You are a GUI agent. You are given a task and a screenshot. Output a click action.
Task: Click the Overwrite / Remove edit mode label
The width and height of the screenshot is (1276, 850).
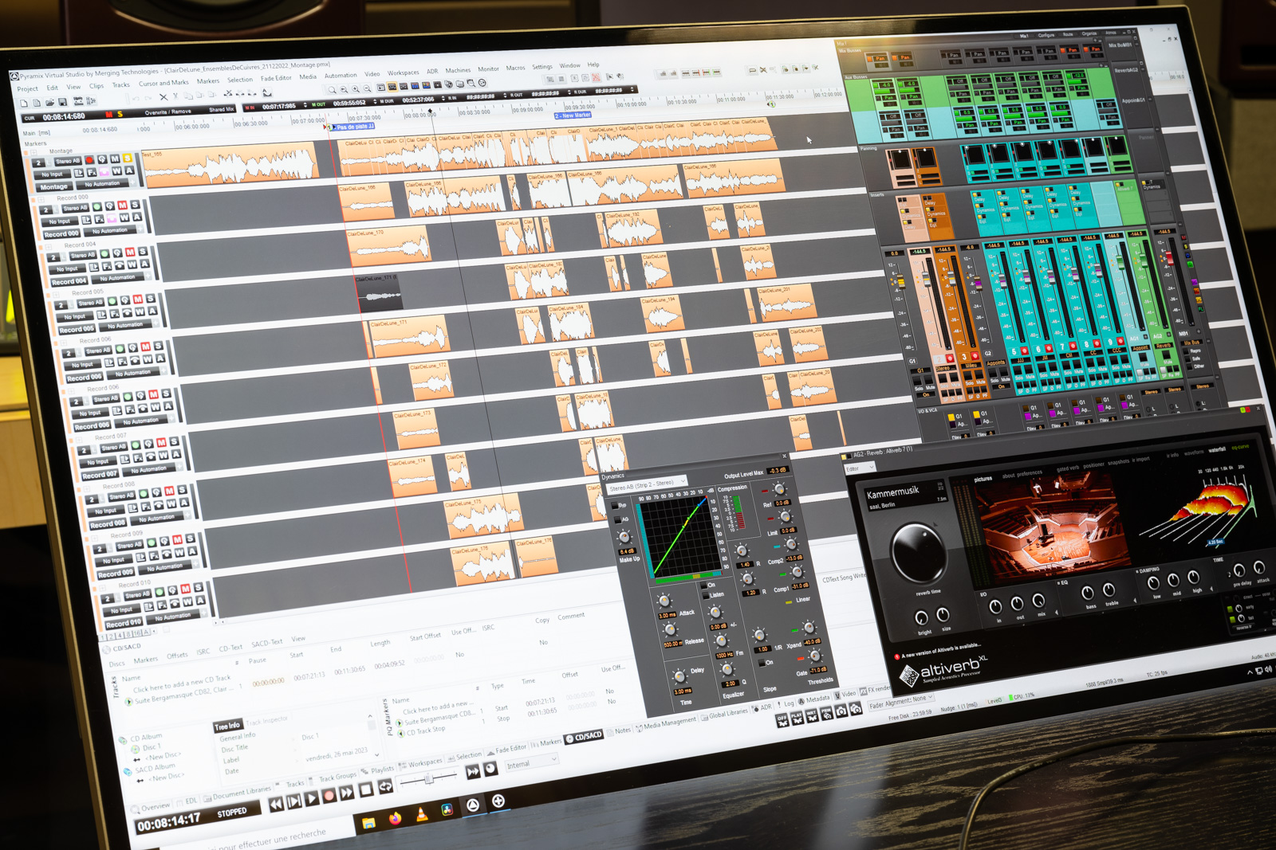click(x=167, y=112)
